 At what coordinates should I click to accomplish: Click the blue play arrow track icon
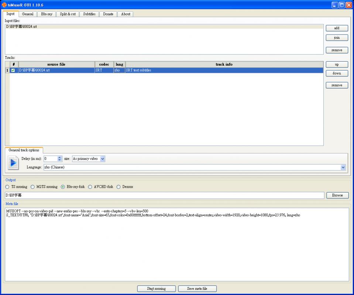pos(13,163)
